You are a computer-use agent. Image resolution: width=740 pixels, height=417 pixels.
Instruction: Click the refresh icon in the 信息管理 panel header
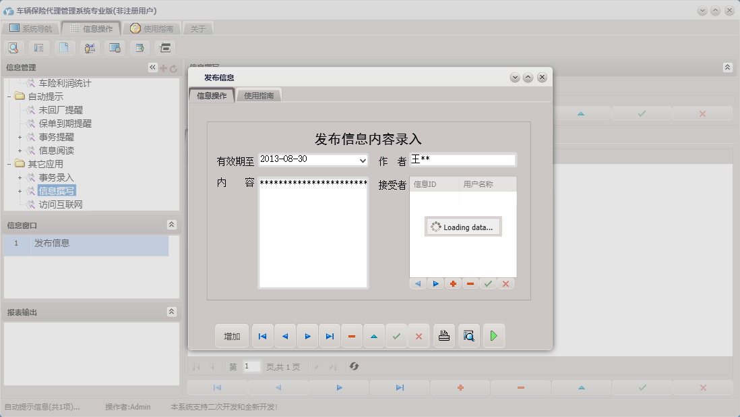pyautogui.click(x=173, y=67)
